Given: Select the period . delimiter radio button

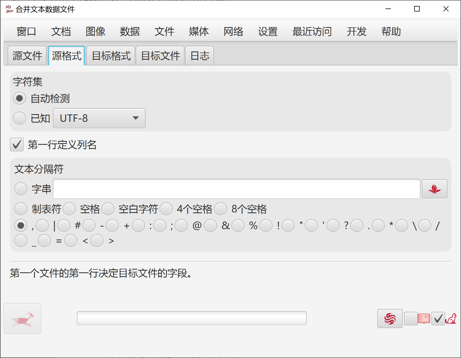Looking at the screenshot, I should click(x=357, y=226).
